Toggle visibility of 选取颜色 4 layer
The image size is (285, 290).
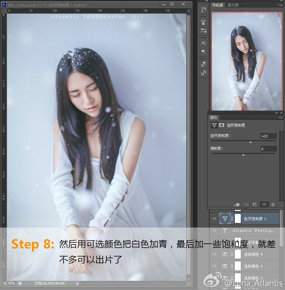tap(214, 254)
